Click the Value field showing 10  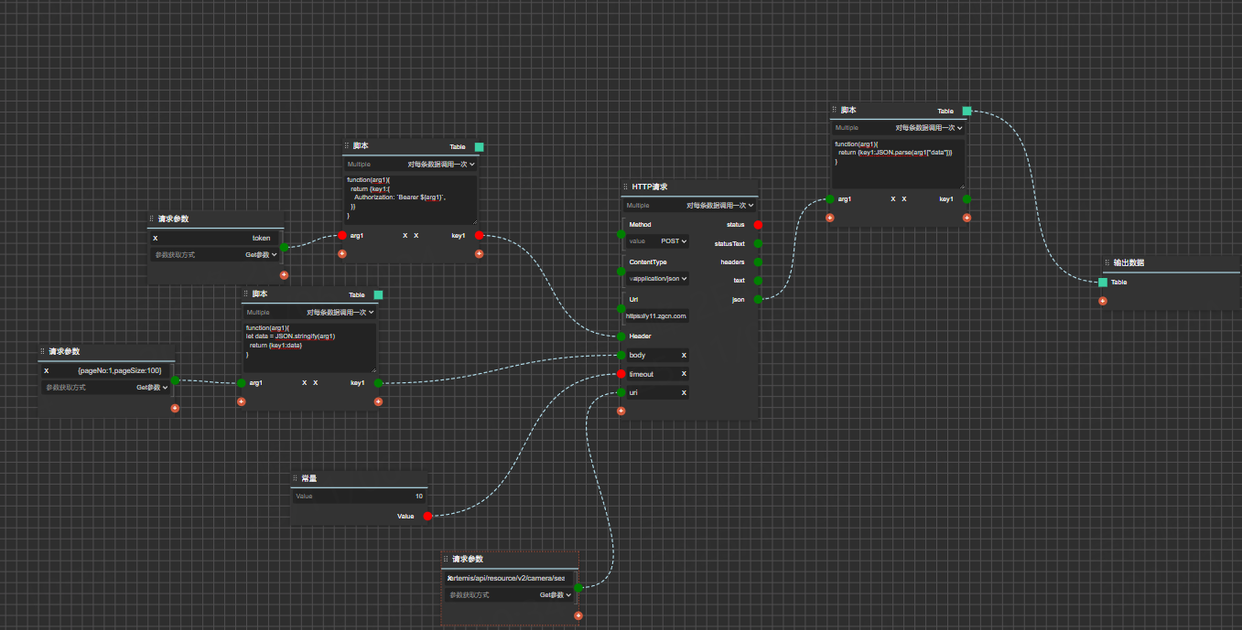coord(359,497)
